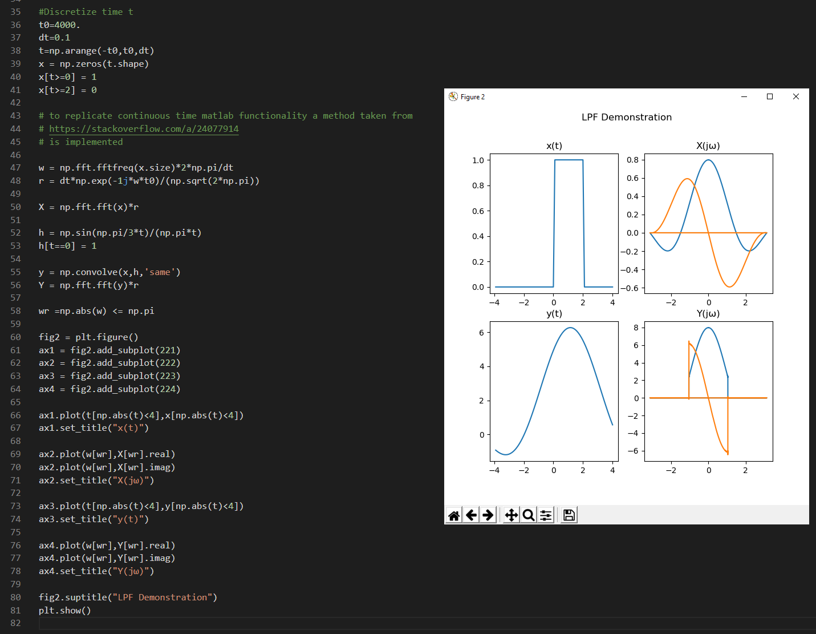Click the x = np.zeros(t.shape) line
Screen dimensions: 816x634
pos(94,64)
